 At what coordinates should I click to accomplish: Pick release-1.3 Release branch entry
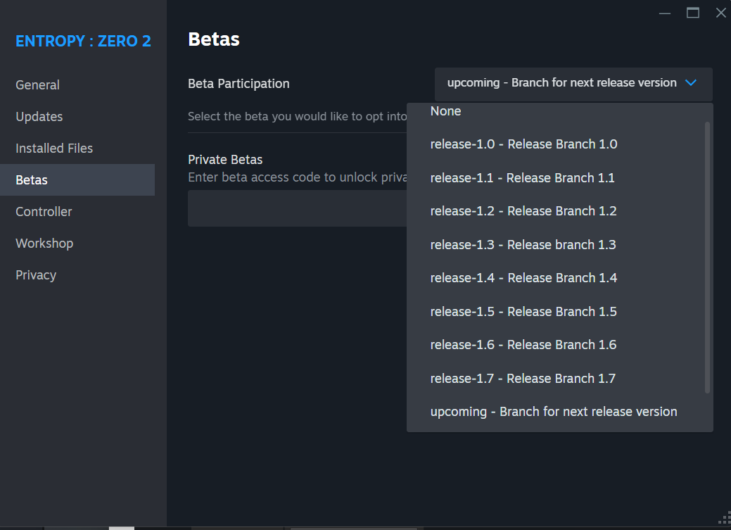(x=523, y=245)
